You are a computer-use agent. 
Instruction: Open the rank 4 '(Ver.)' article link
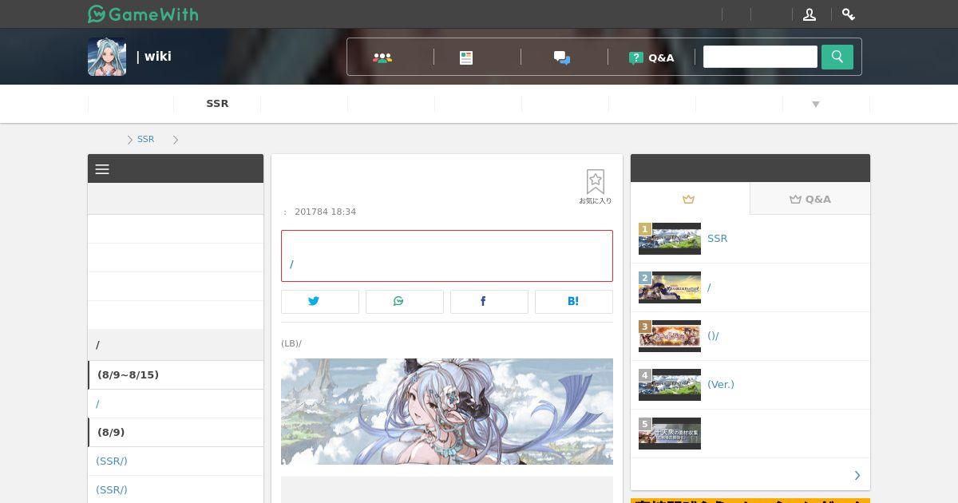pos(721,385)
